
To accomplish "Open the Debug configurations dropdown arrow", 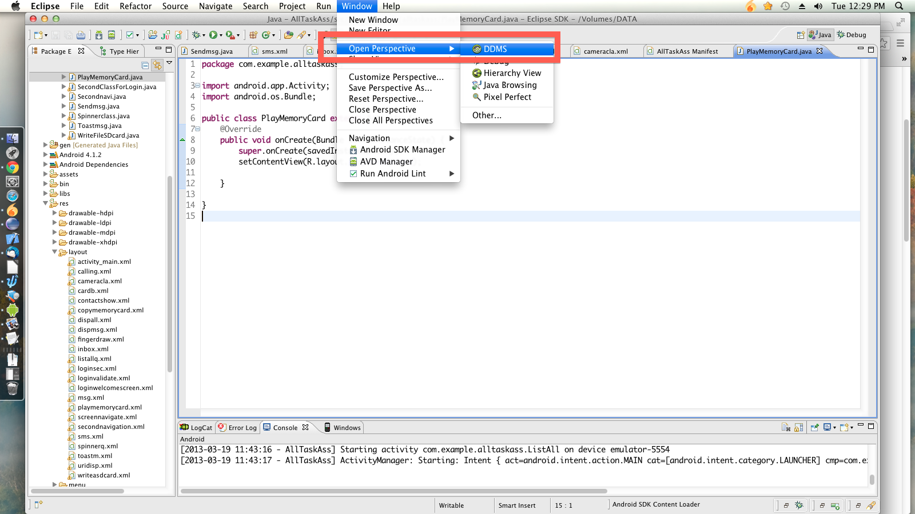I will 204,35.
